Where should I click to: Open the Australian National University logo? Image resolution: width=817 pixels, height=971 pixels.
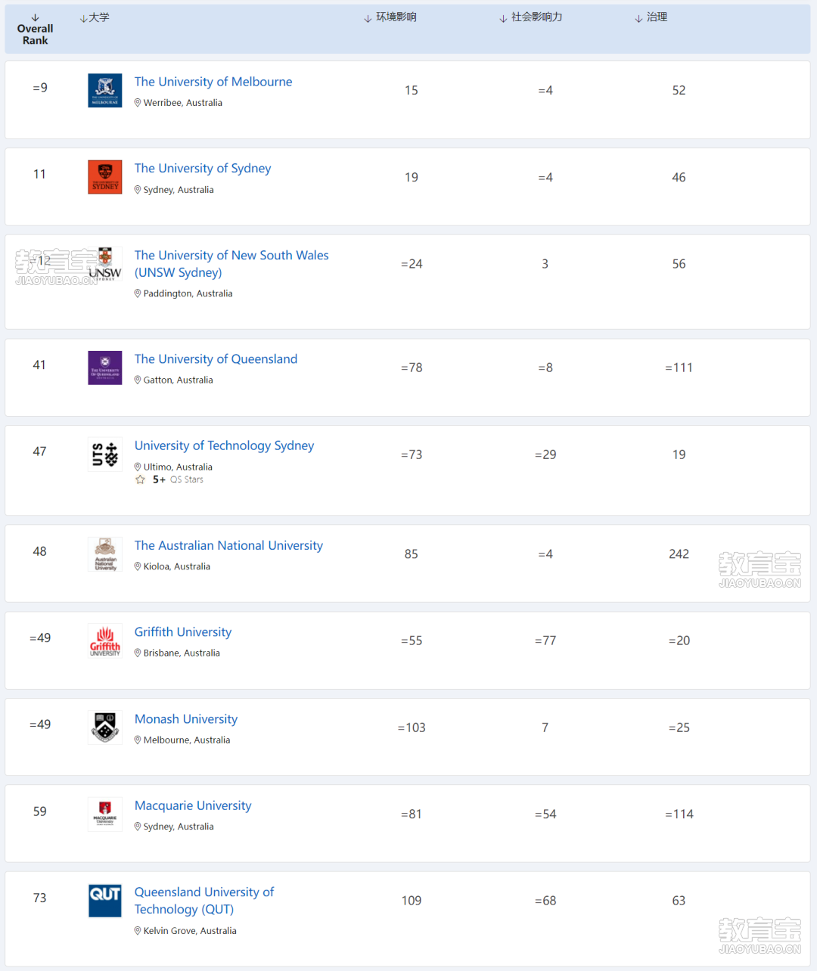click(x=105, y=554)
